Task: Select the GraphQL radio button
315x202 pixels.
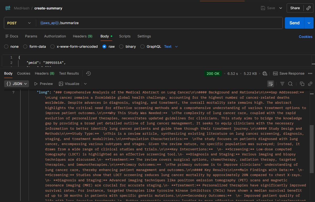Action: click(x=142, y=47)
